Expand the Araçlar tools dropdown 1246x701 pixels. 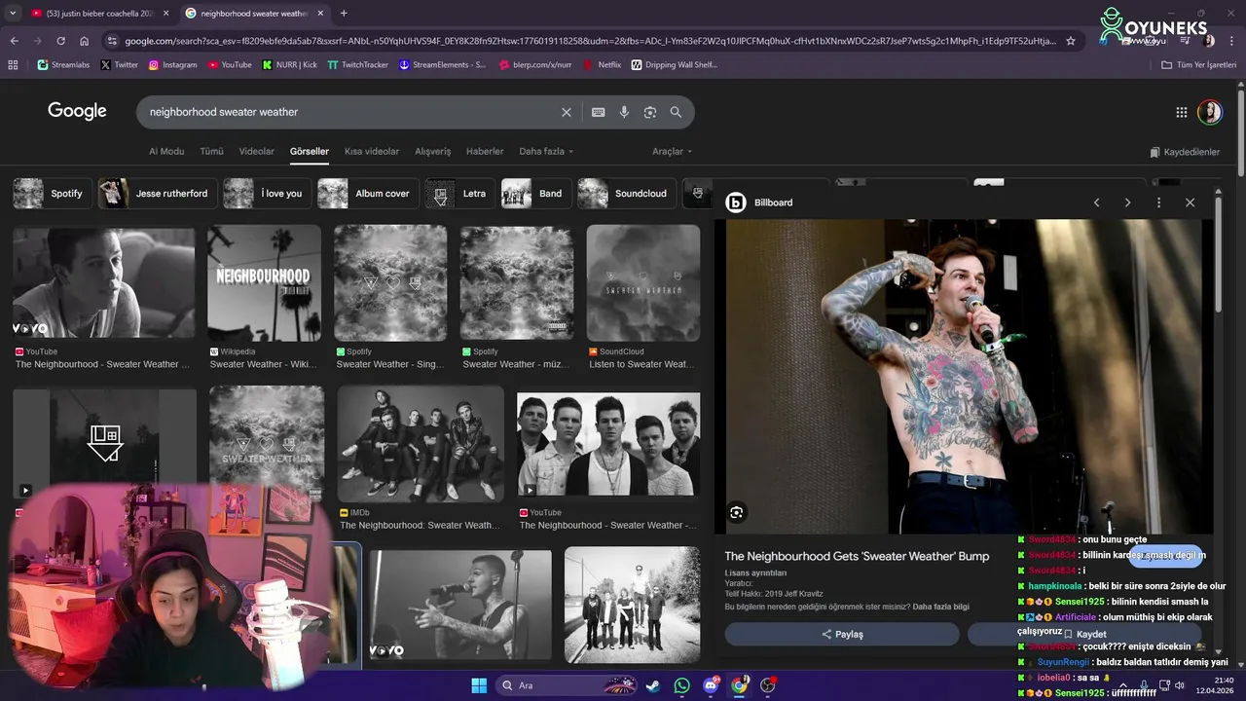(x=672, y=152)
